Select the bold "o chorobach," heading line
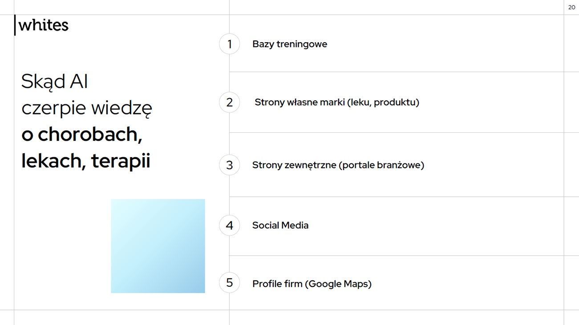579x325 pixels. click(x=82, y=134)
